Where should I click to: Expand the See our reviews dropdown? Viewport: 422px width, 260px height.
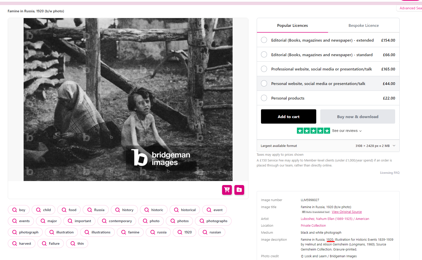(347, 131)
